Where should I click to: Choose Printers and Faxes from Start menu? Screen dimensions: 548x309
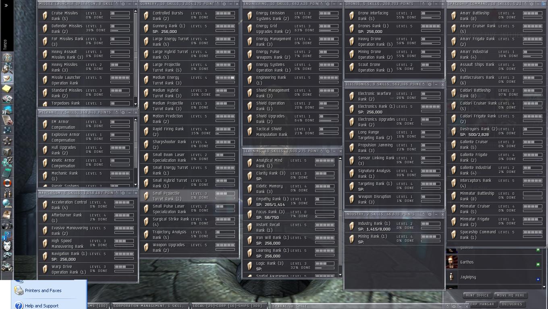point(43,290)
